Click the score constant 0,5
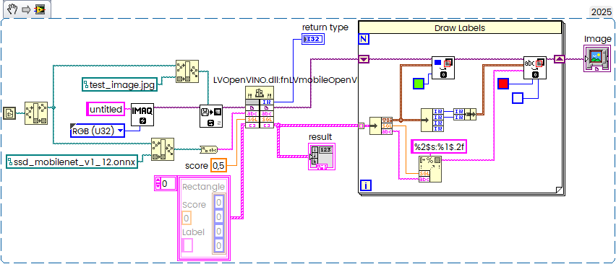The image size is (616, 264). click(x=218, y=166)
